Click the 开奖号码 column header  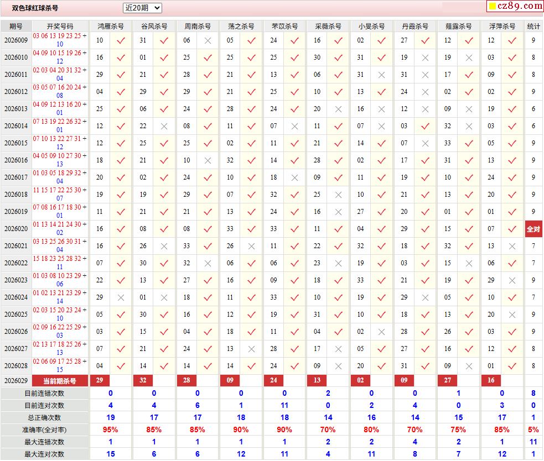pyautogui.click(x=60, y=26)
